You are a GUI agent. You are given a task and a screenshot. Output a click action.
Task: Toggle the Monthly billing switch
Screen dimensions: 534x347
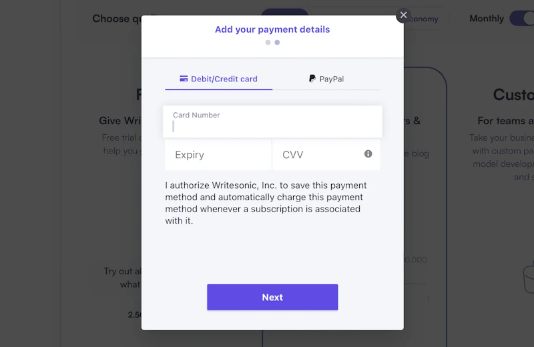pos(521,18)
